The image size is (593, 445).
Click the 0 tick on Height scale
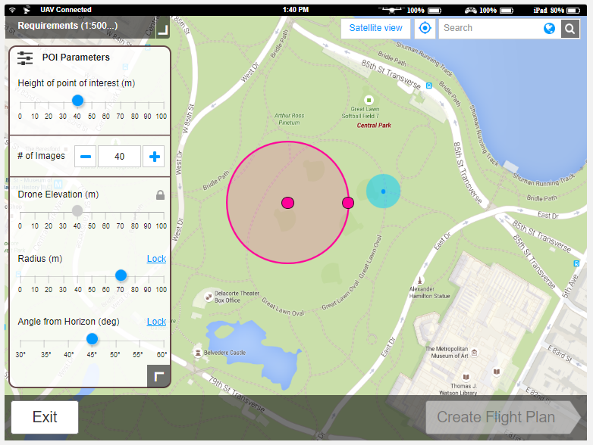coord(20,117)
